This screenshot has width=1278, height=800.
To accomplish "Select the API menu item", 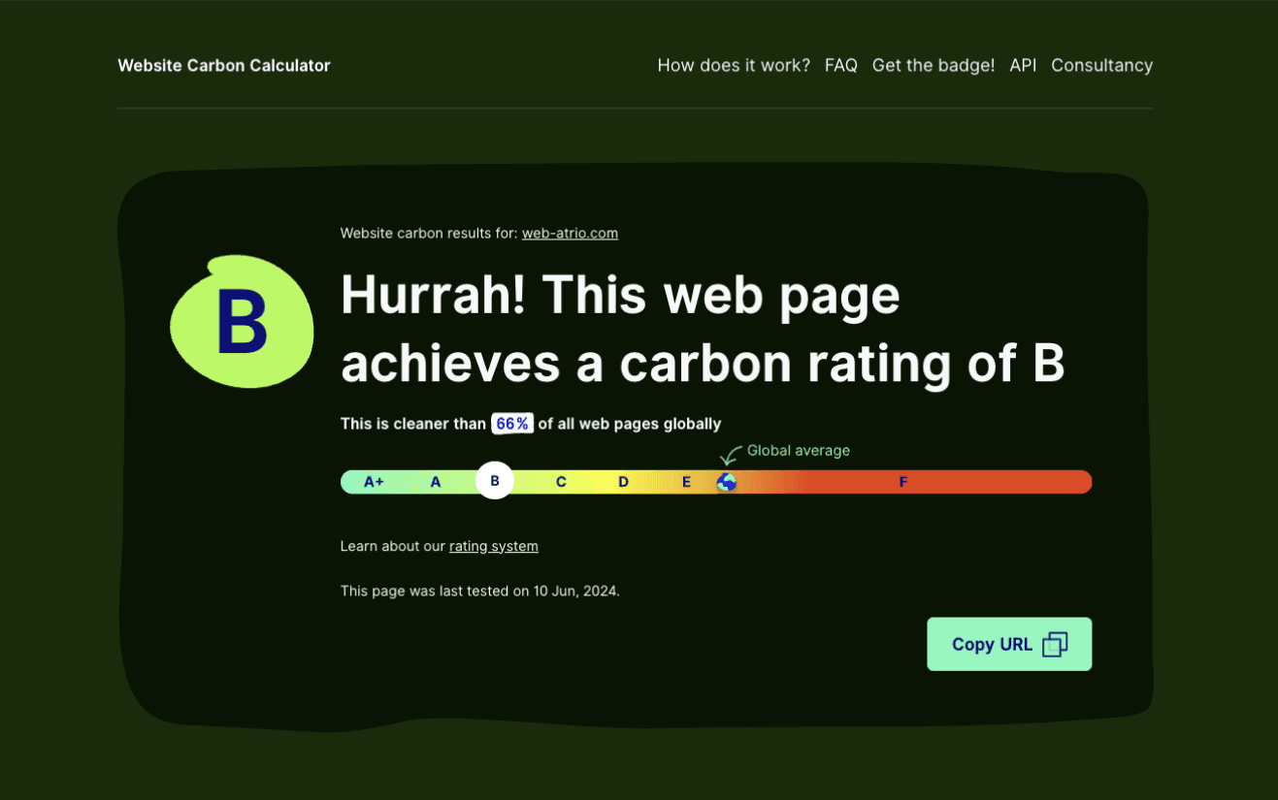I will 1023,66.
